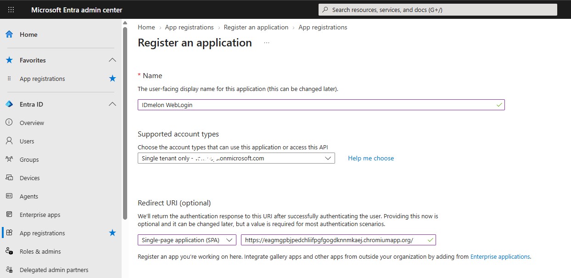Screen dimensions: 571x278
Task: Click the Help me choose link
Action: point(371,158)
